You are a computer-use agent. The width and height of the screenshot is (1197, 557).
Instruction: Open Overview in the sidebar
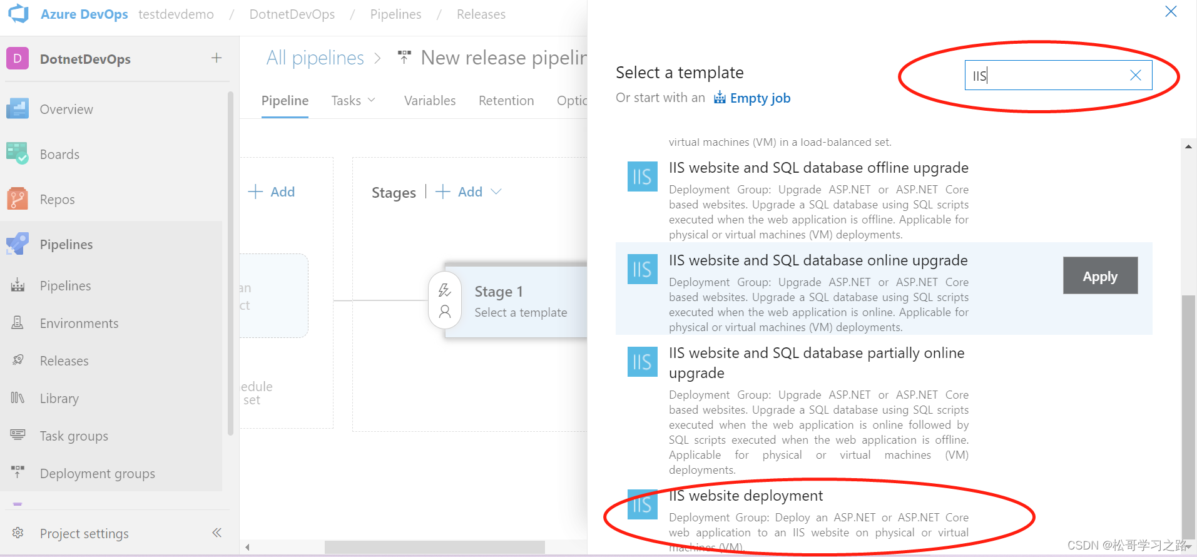(66, 110)
